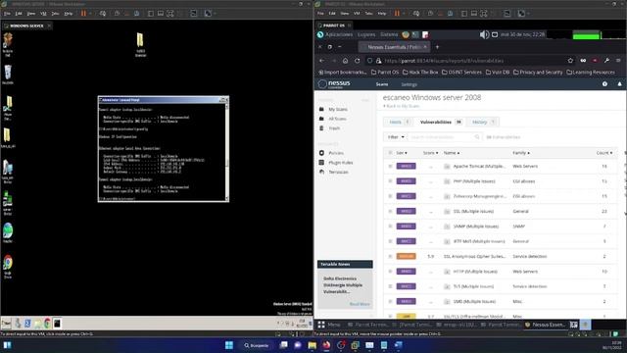Click Firefox back navigation arrow
This screenshot has height=353, width=627.
click(322, 61)
